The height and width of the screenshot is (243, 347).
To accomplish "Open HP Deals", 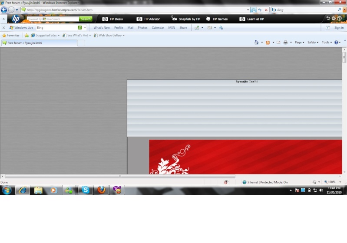I will tap(112, 19).
